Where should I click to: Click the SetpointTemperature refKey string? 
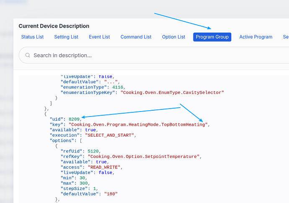[144, 157]
